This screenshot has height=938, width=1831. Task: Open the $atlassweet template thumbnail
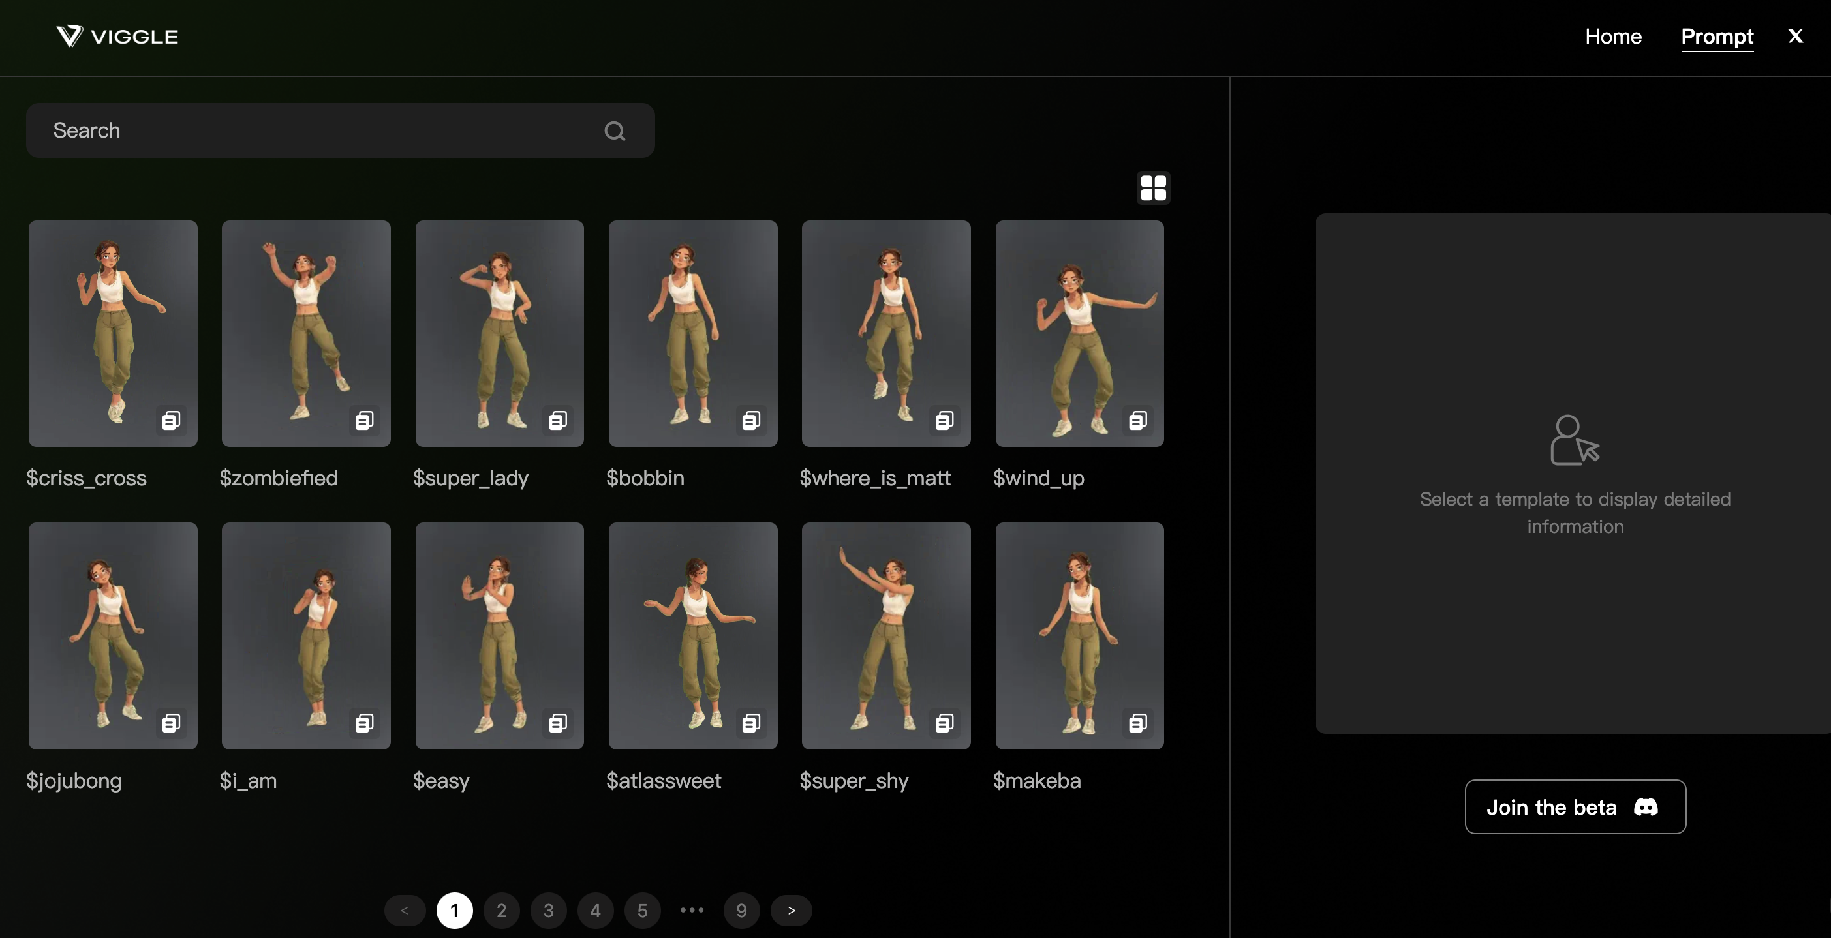tap(692, 635)
